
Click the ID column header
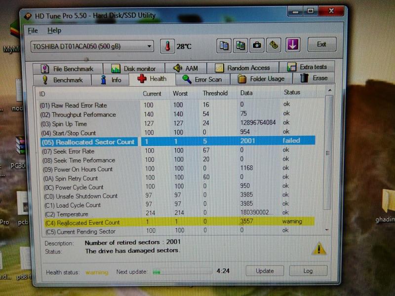click(42, 94)
